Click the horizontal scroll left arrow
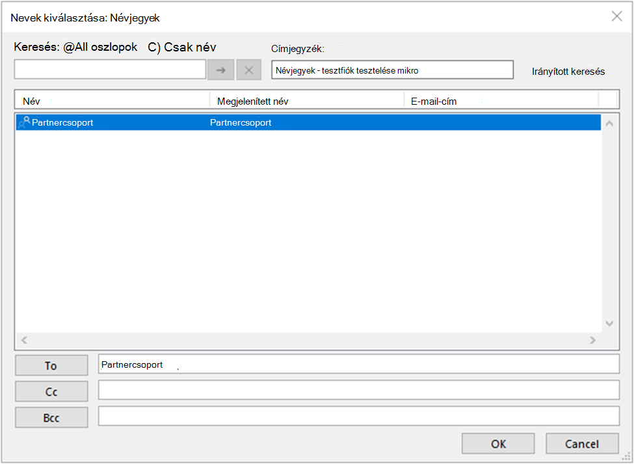The height and width of the screenshot is (464, 634). pos(24,340)
